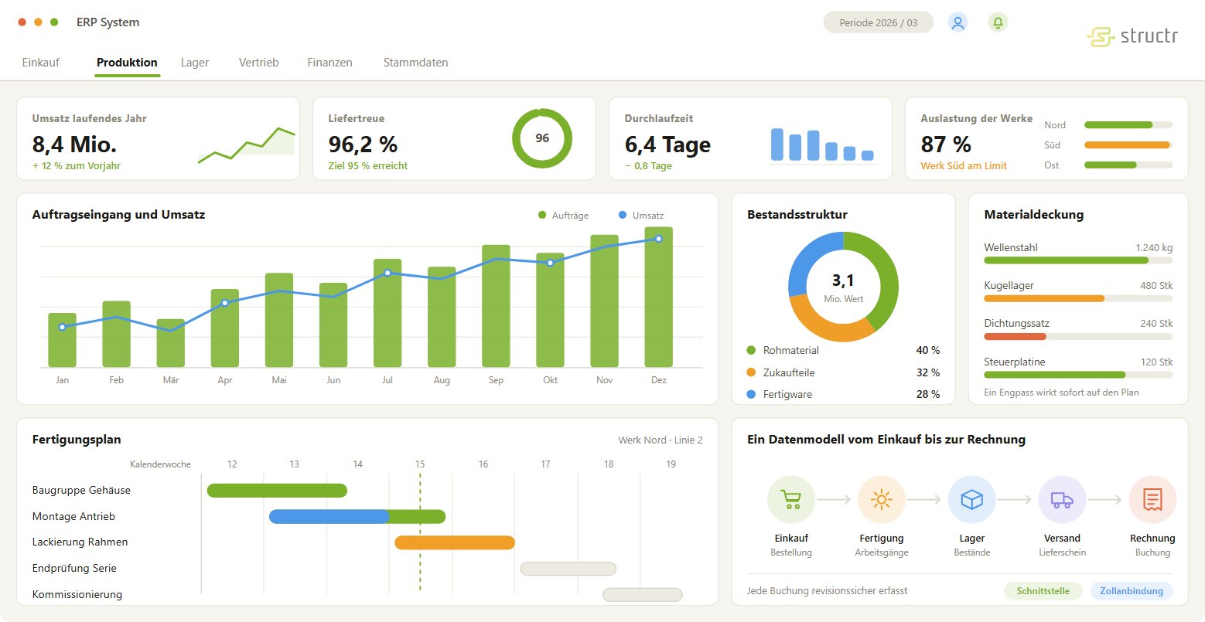Switch to the Stammdaten tab
Screen dimensions: 1205x622
click(415, 63)
